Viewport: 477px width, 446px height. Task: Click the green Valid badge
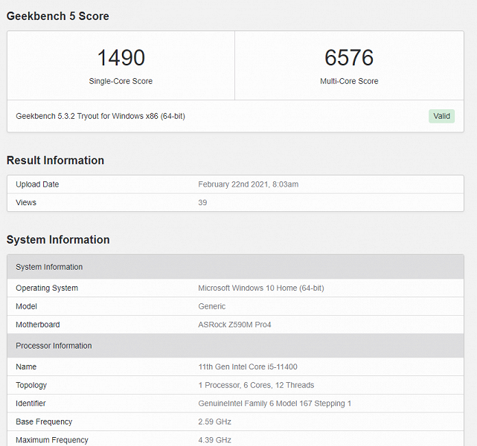pyautogui.click(x=441, y=116)
